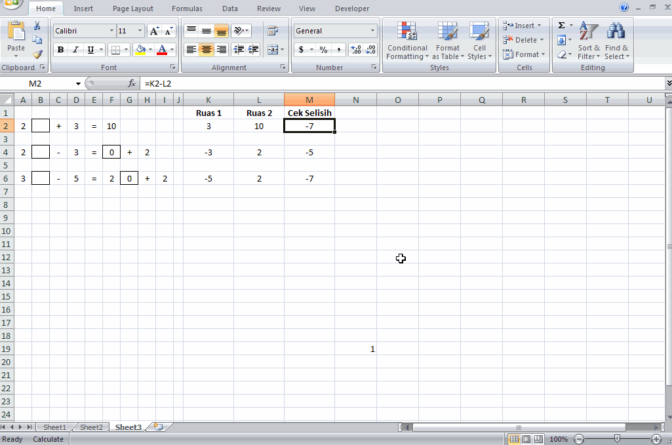Apply Accounting Number Format with dollar icon
Screen dimensions: 672x445
[300, 49]
